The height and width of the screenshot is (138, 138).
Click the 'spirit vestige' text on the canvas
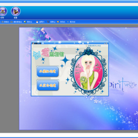pos(122,85)
